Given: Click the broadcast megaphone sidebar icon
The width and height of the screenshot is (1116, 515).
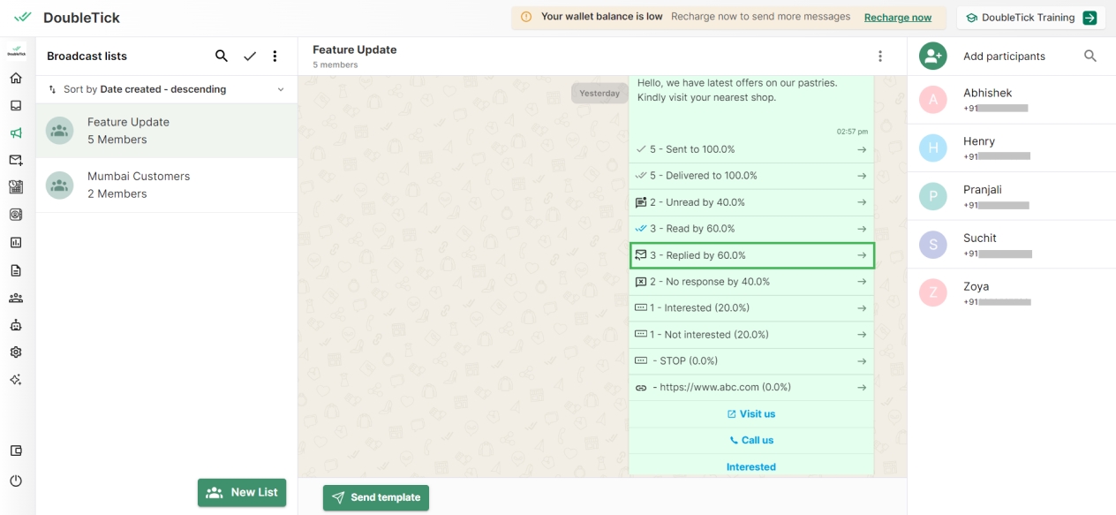Looking at the screenshot, I should tap(16, 133).
